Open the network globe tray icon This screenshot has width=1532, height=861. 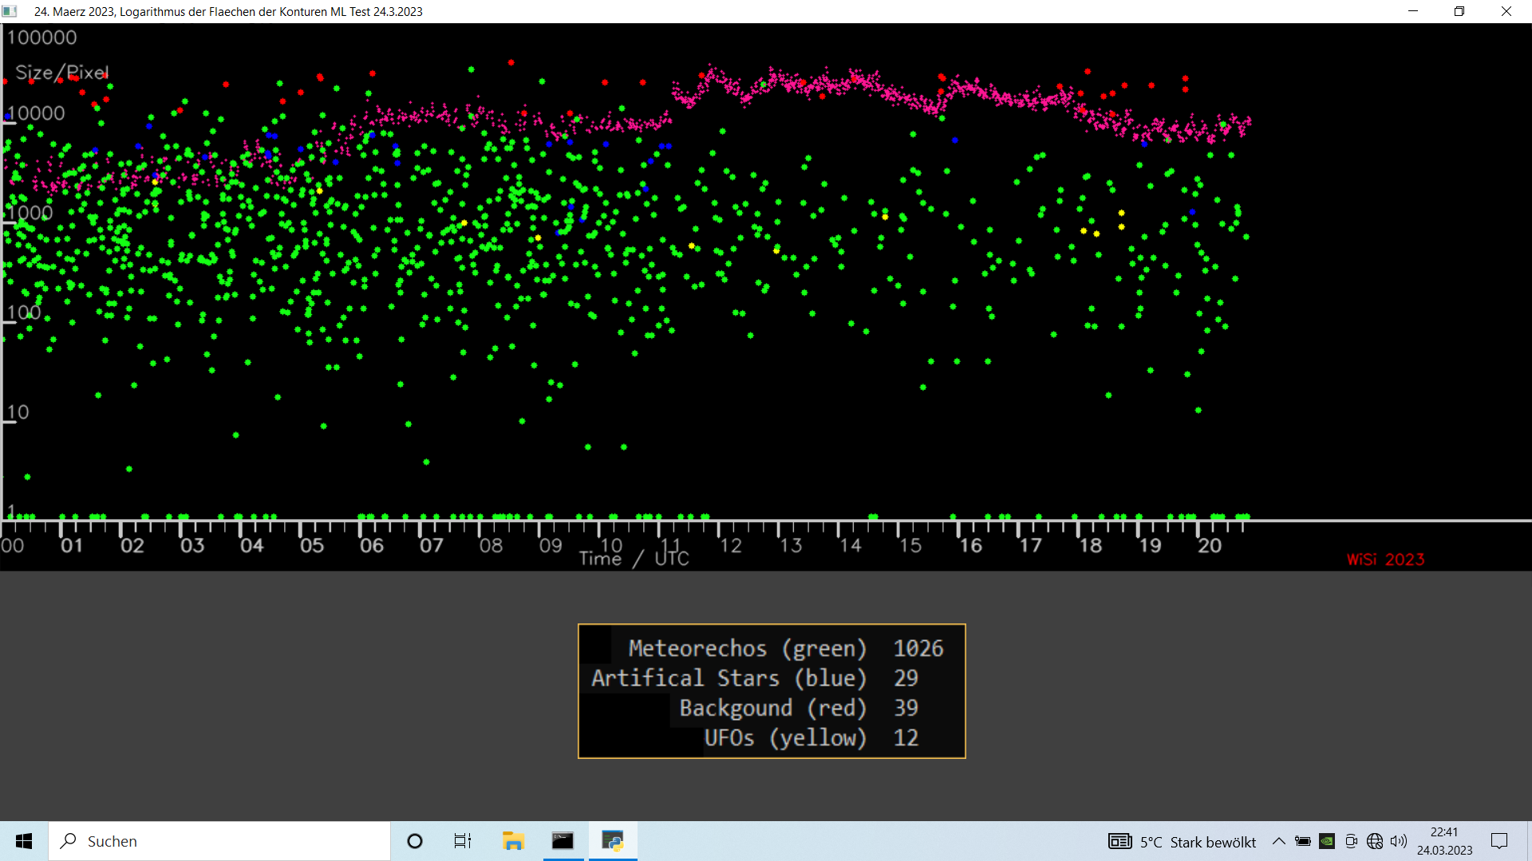click(x=1375, y=841)
